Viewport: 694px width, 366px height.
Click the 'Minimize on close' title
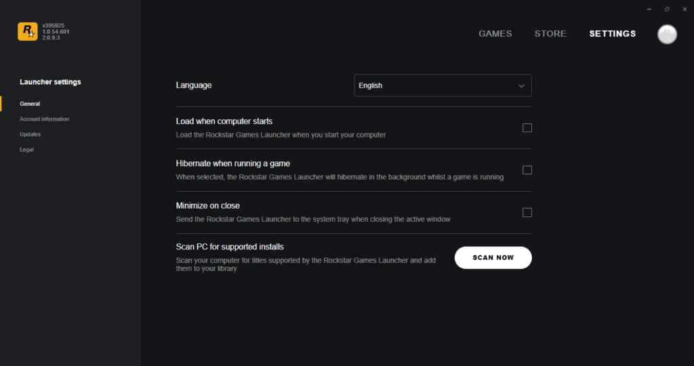click(x=207, y=205)
